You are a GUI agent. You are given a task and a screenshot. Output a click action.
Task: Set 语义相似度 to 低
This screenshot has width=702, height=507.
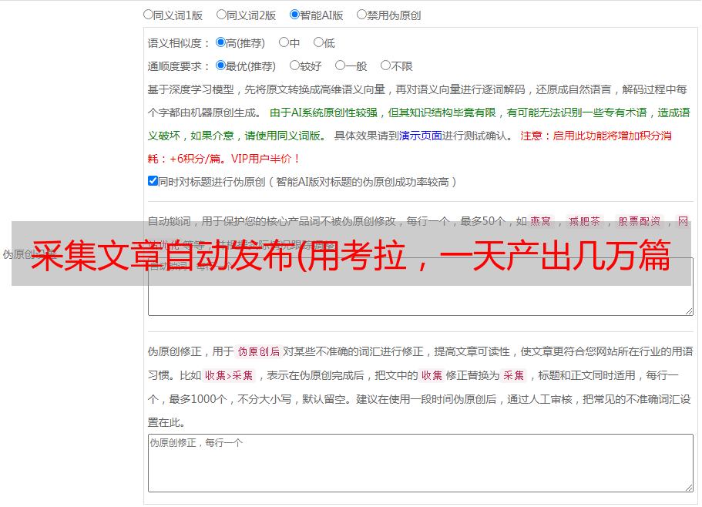(x=318, y=42)
